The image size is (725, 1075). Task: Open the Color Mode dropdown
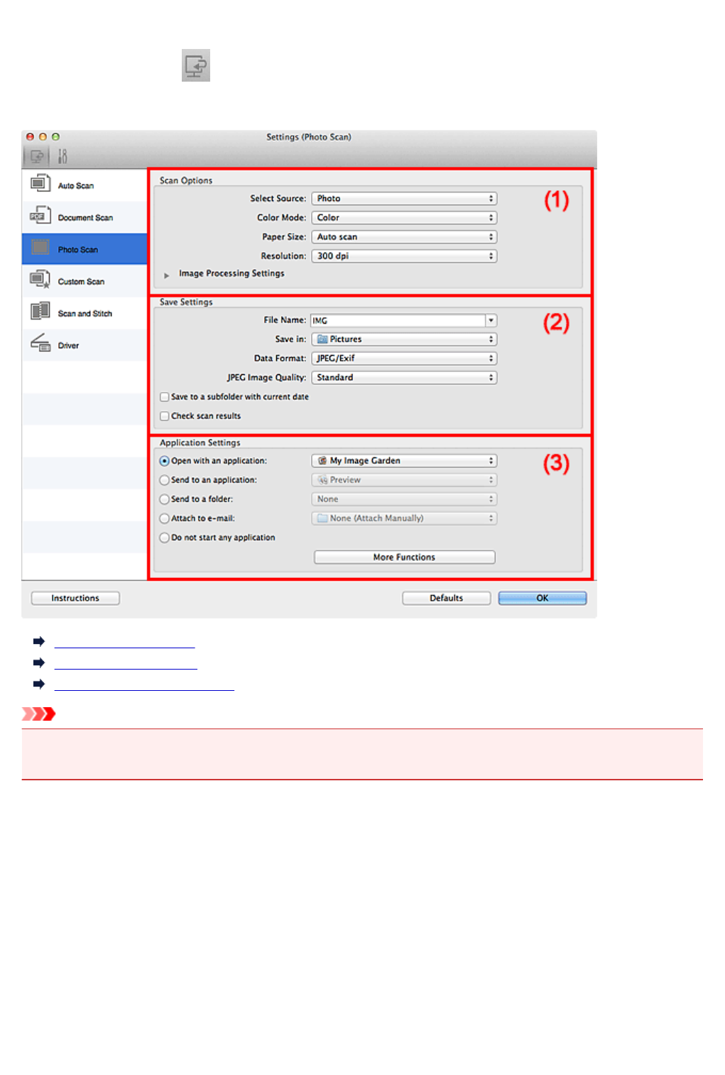pos(404,218)
